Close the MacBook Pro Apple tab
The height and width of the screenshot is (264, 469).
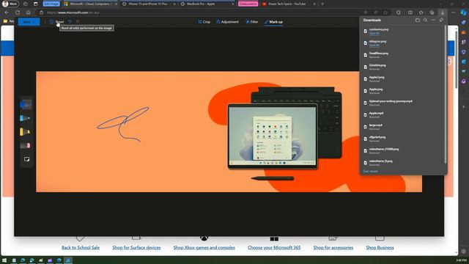coord(232,4)
